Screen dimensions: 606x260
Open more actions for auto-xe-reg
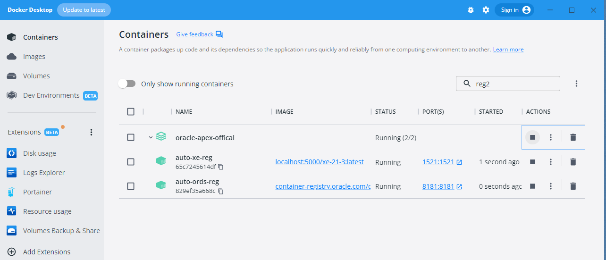(550, 162)
